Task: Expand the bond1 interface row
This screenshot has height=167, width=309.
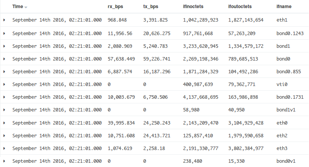Action: click(4, 46)
